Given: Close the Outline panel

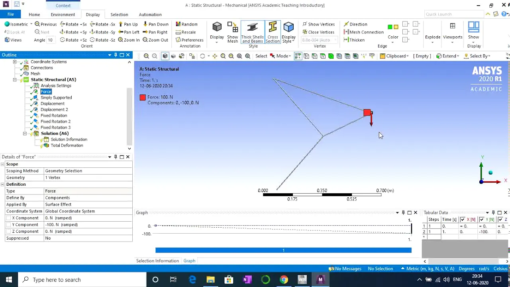Looking at the screenshot, I should pyautogui.click(x=128, y=55).
